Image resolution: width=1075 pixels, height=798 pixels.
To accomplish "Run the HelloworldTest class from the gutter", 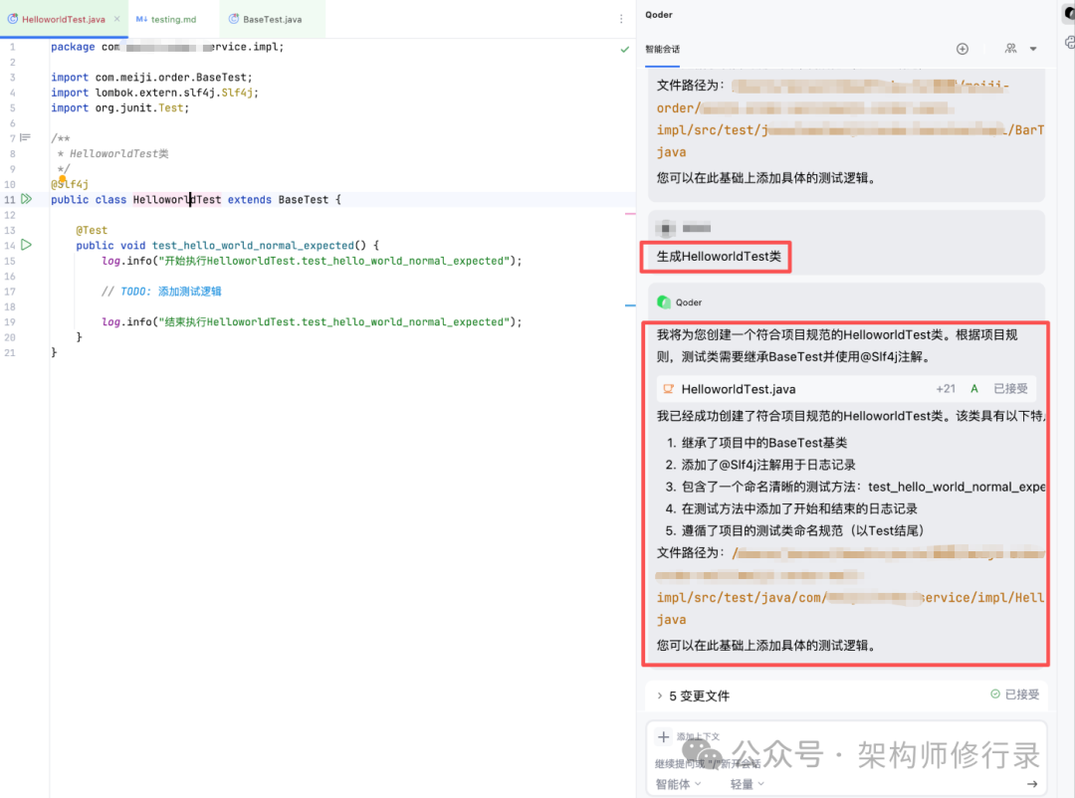I will 26,199.
